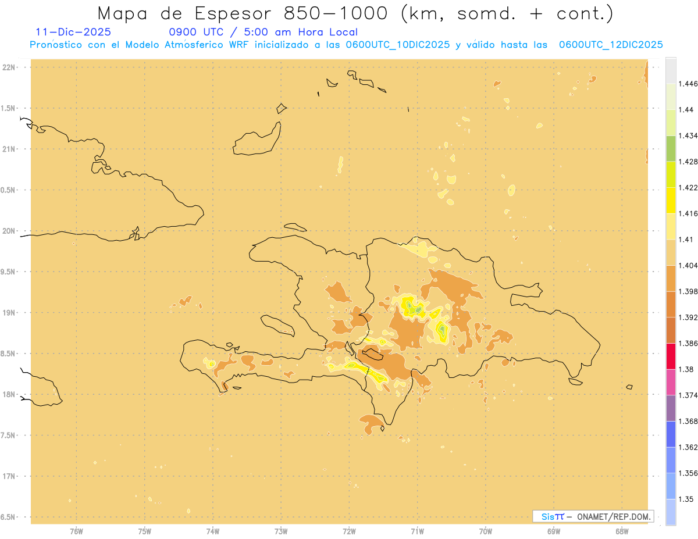Click the gray swatch at the legend top
The height and width of the screenshot is (539, 698).
pyautogui.click(x=671, y=70)
